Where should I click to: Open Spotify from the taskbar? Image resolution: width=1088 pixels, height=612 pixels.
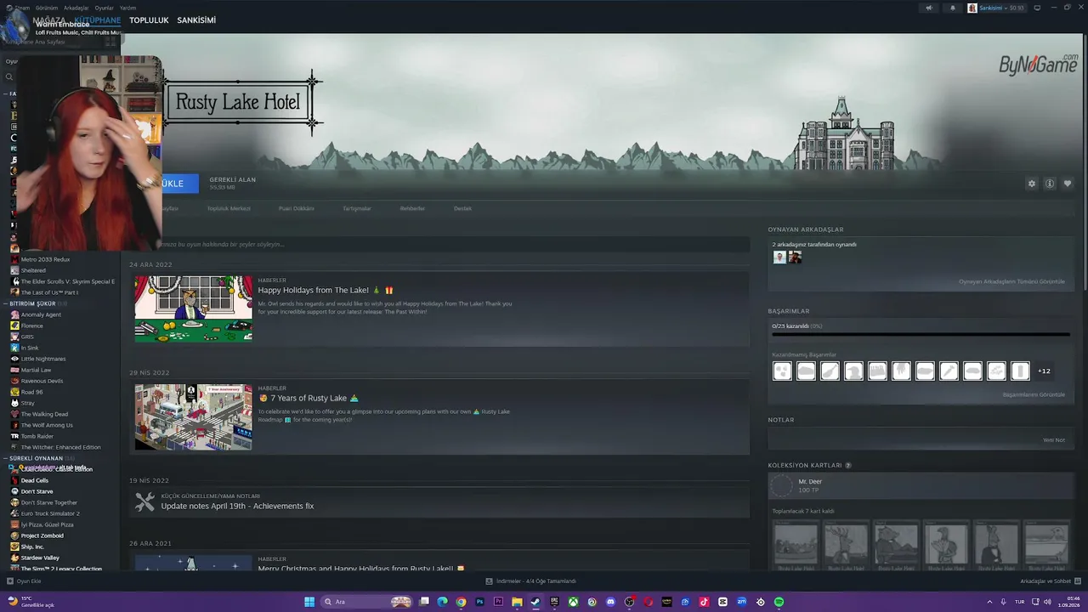point(779,602)
